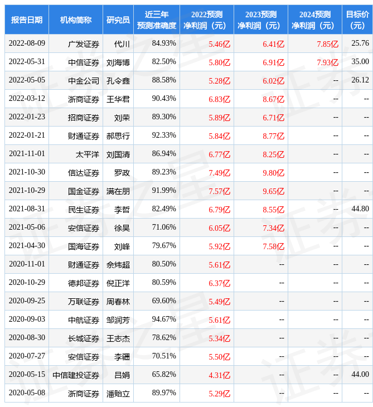Click target price 44.00
This screenshot has width=373, height=407.
tap(360, 375)
